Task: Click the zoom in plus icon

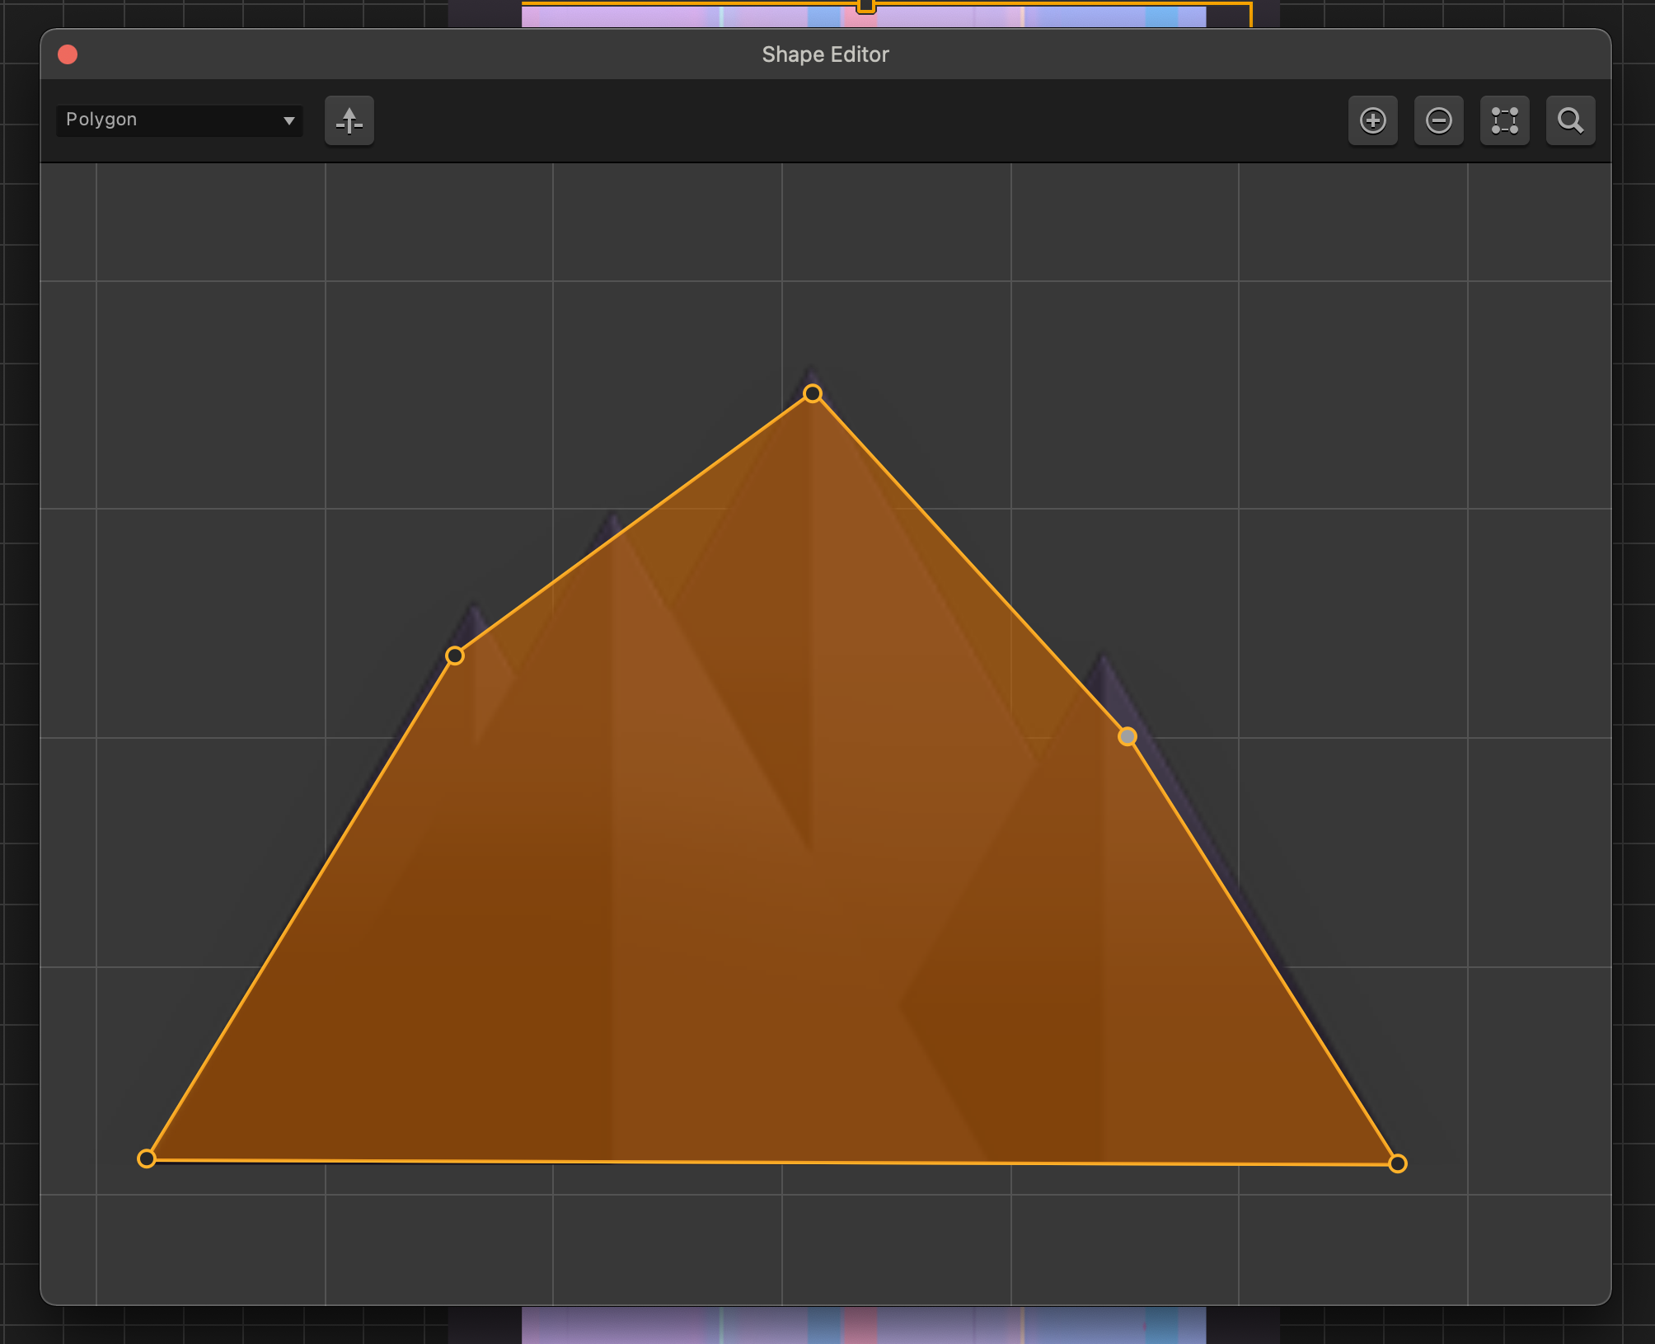Action: (1372, 120)
